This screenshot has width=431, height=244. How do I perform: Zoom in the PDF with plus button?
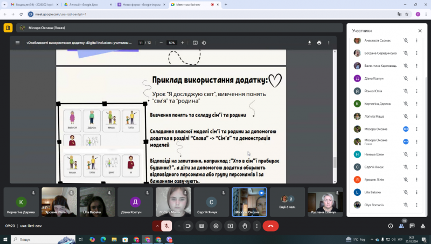pos(182,43)
